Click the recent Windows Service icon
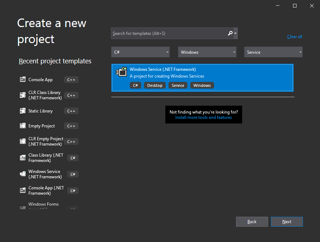320x242 pixels. 23,174
